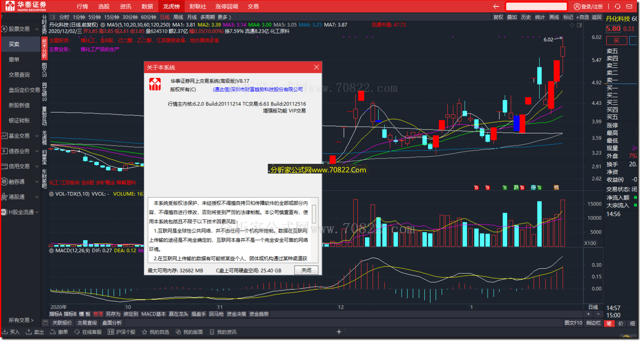Switch to the 龙虎榜 tab
Screen dimensions: 641x341
point(171,6)
